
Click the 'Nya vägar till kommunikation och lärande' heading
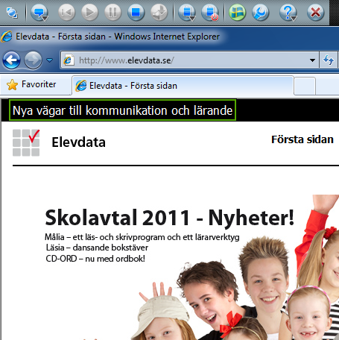pyautogui.click(x=122, y=110)
